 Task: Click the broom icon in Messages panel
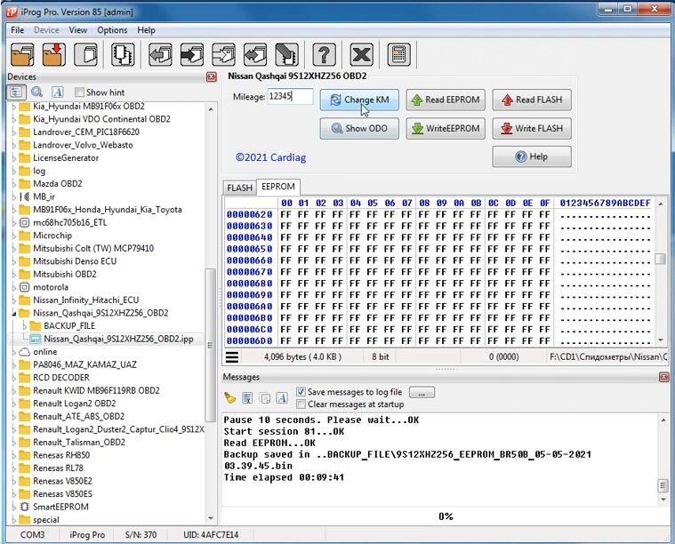click(230, 398)
